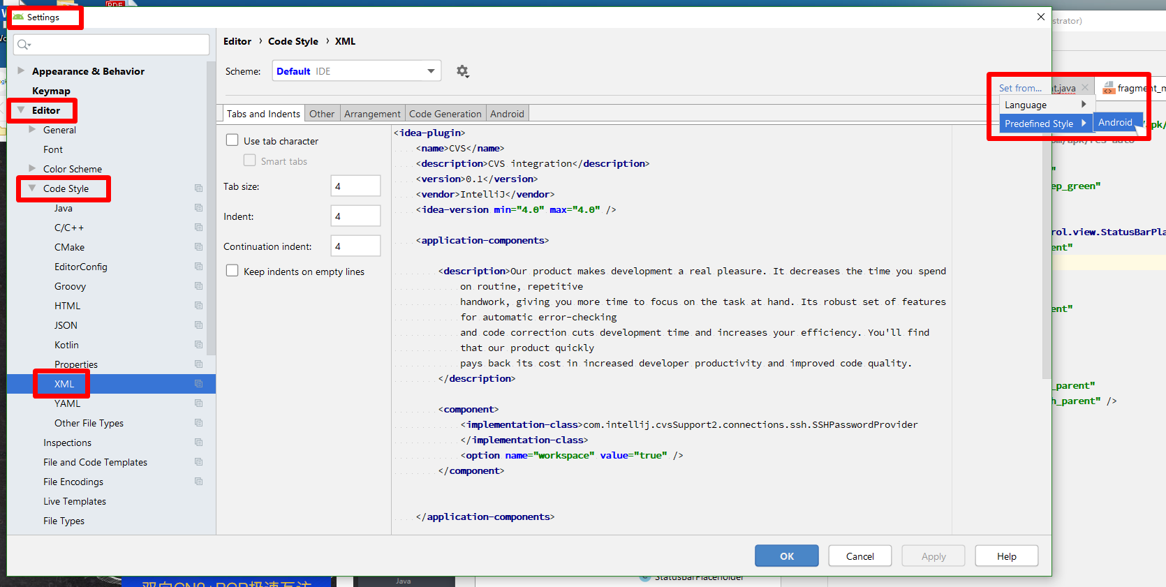Click the scheme-copy icon on File Encodings row
The width and height of the screenshot is (1166, 587).
[x=198, y=482]
